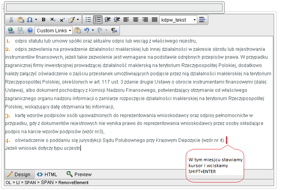Click list item 4 text 'oświadczenie o poddaniu się'
The image size is (282, 190).
tap(47, 140)
